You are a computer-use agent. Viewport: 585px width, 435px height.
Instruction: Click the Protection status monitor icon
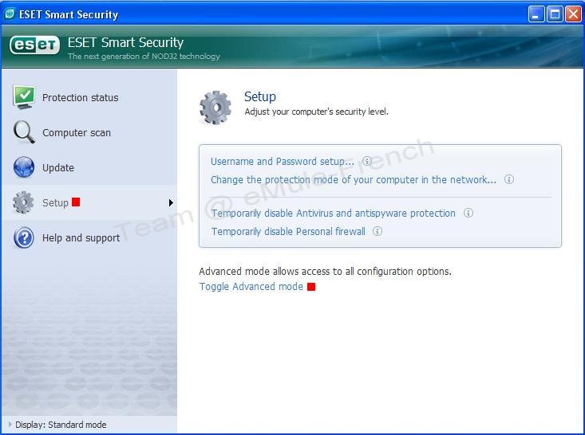[24, 97]
